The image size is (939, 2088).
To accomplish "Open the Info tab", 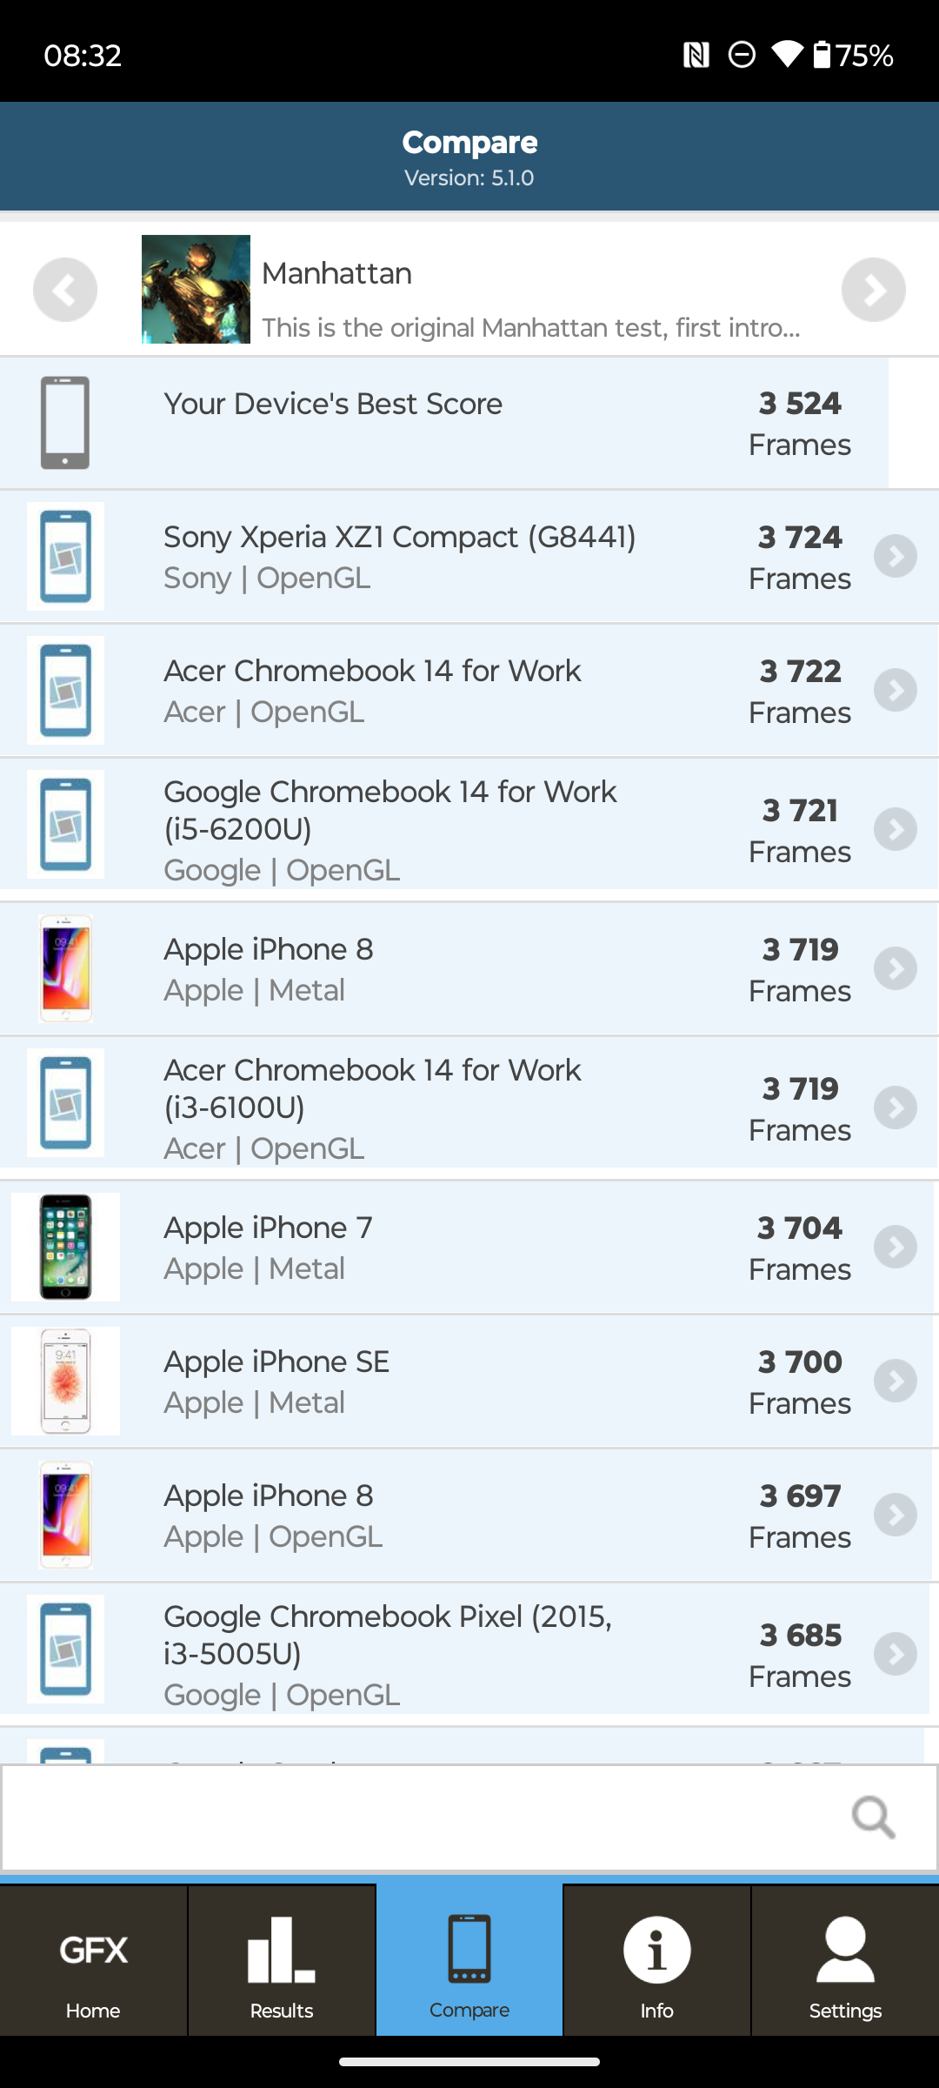I will (x=657, y=1963).
